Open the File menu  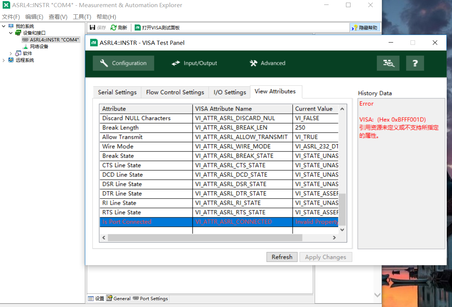pyautogui.click(x=11, y=17)
